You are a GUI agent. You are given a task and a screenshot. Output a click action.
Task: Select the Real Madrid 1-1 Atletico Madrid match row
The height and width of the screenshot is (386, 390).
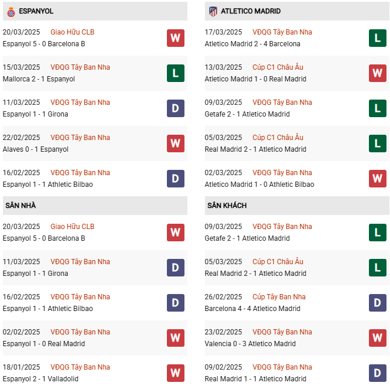297,373
